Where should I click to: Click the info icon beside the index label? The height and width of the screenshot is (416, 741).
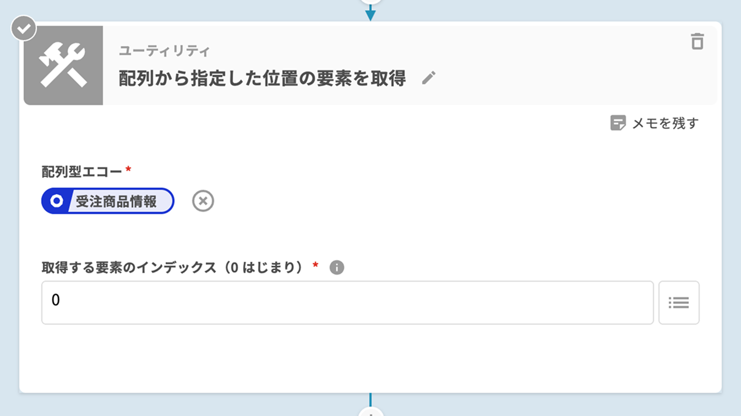click(336, 267)
